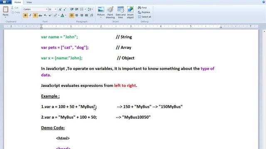Screen dimensions: 266x149
Task: Open the WordPad application menu button
Action: pyautogui.click(x=6, y=2)
